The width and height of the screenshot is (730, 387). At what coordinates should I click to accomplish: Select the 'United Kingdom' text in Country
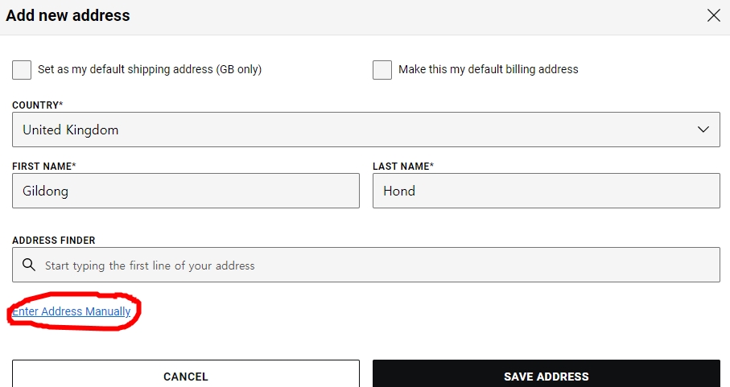click(70, 130)
